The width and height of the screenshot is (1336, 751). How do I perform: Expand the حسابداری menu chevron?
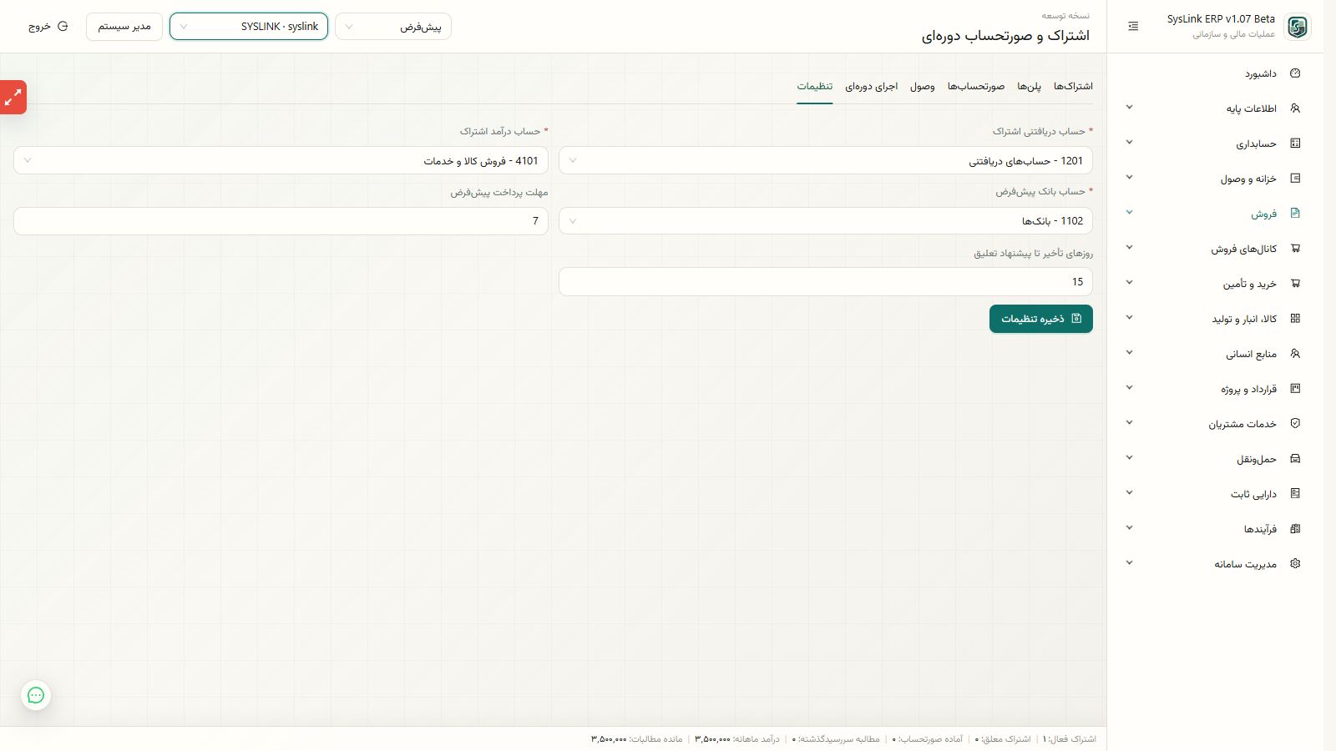tap(1129, 143)
